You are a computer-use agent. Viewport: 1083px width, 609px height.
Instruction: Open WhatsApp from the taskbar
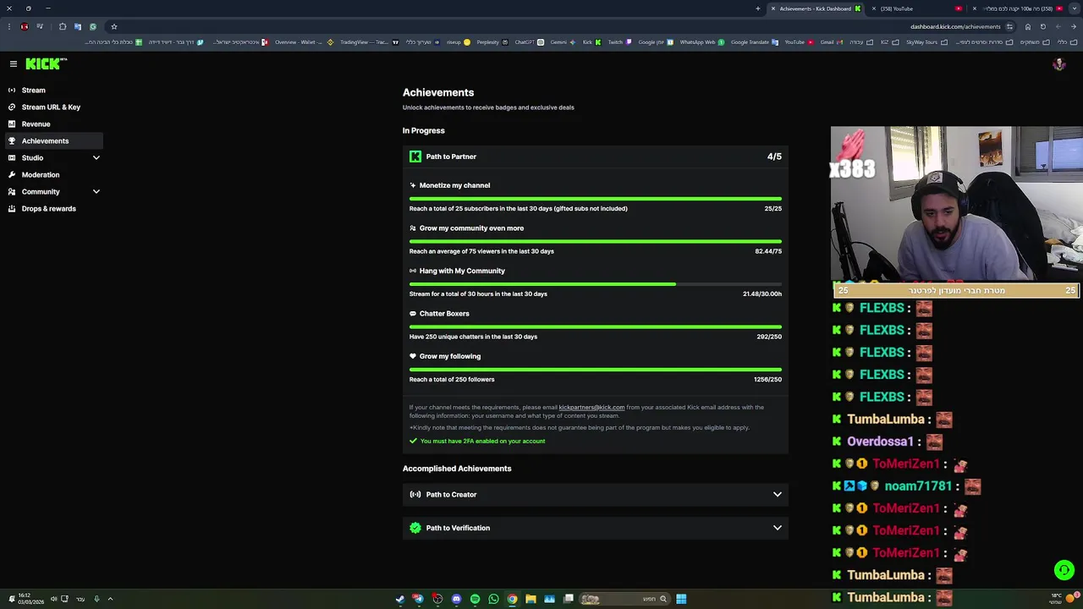tap(493, 599)
